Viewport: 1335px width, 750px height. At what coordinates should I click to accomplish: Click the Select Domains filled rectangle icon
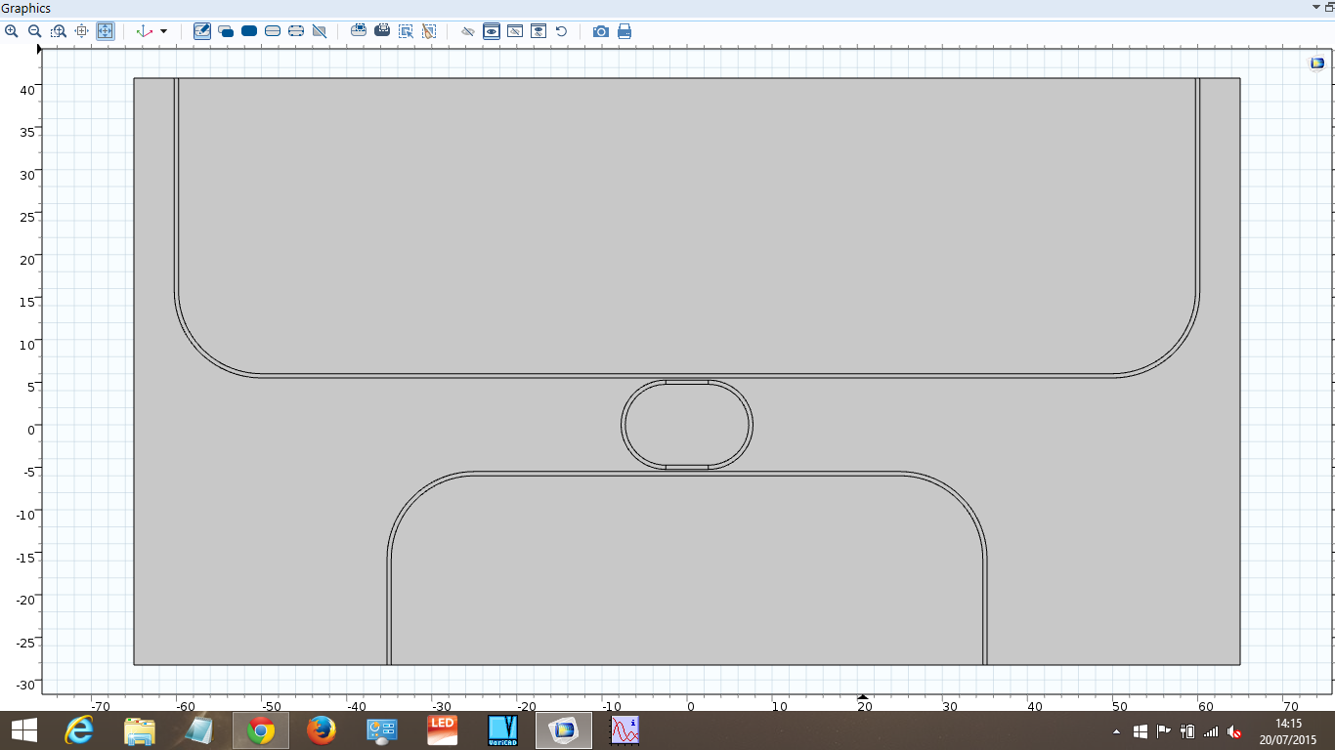(x=249, y=31)
